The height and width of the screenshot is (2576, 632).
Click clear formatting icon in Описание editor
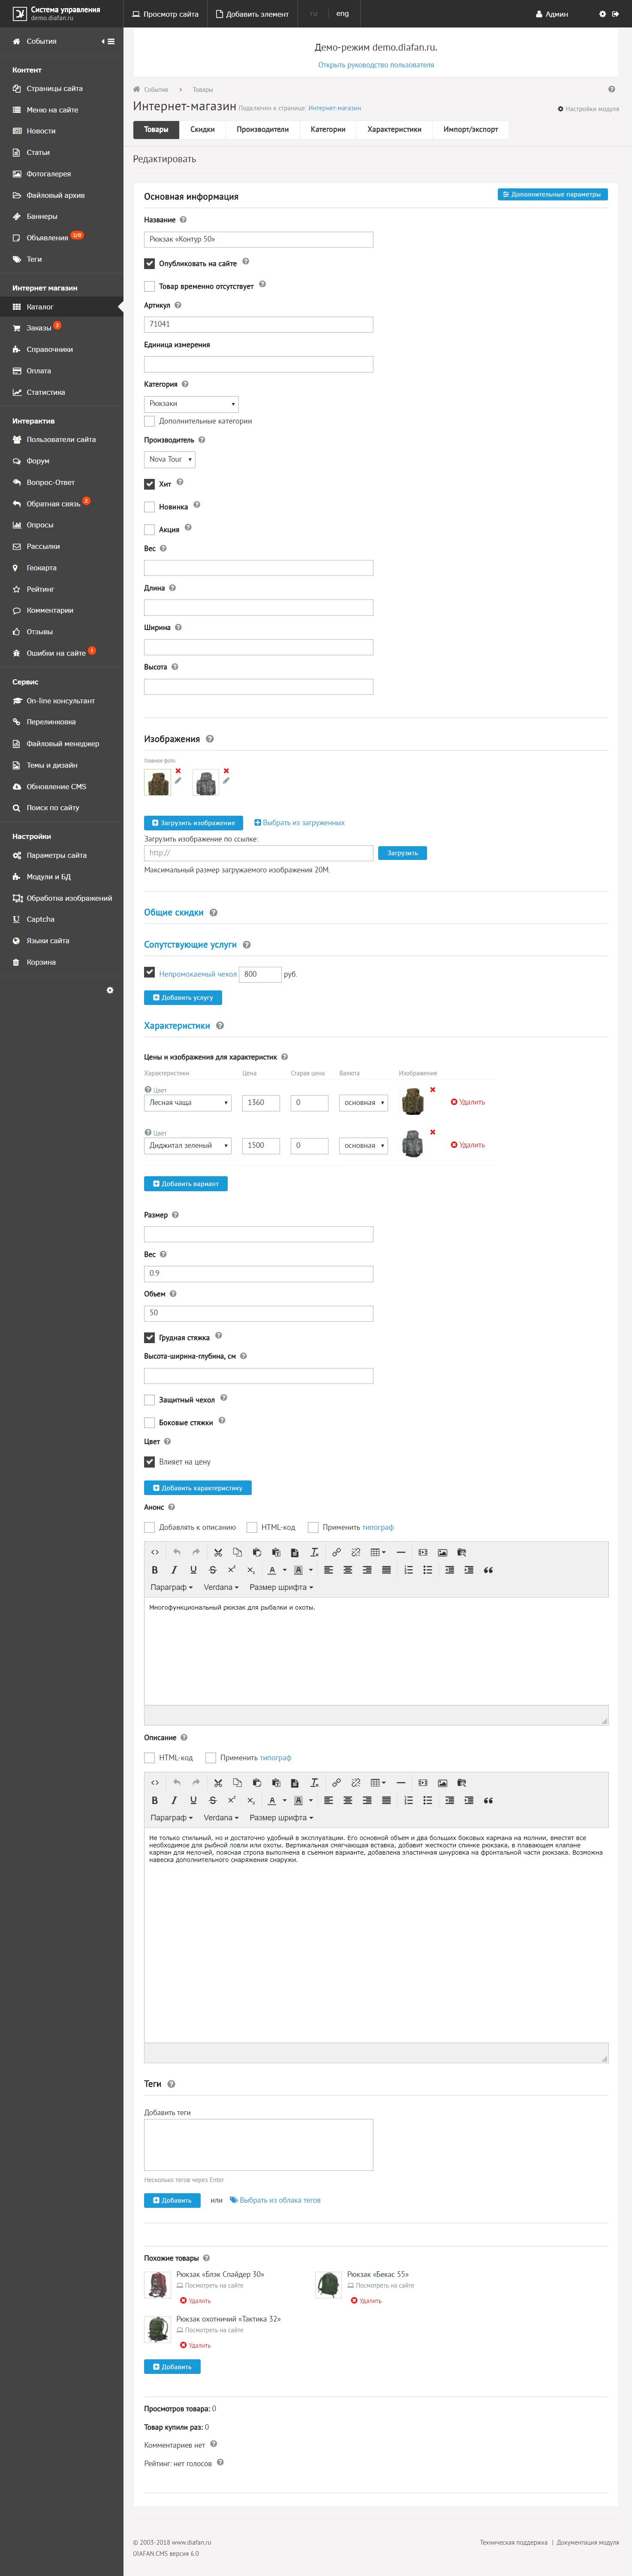pos(315,1782)
